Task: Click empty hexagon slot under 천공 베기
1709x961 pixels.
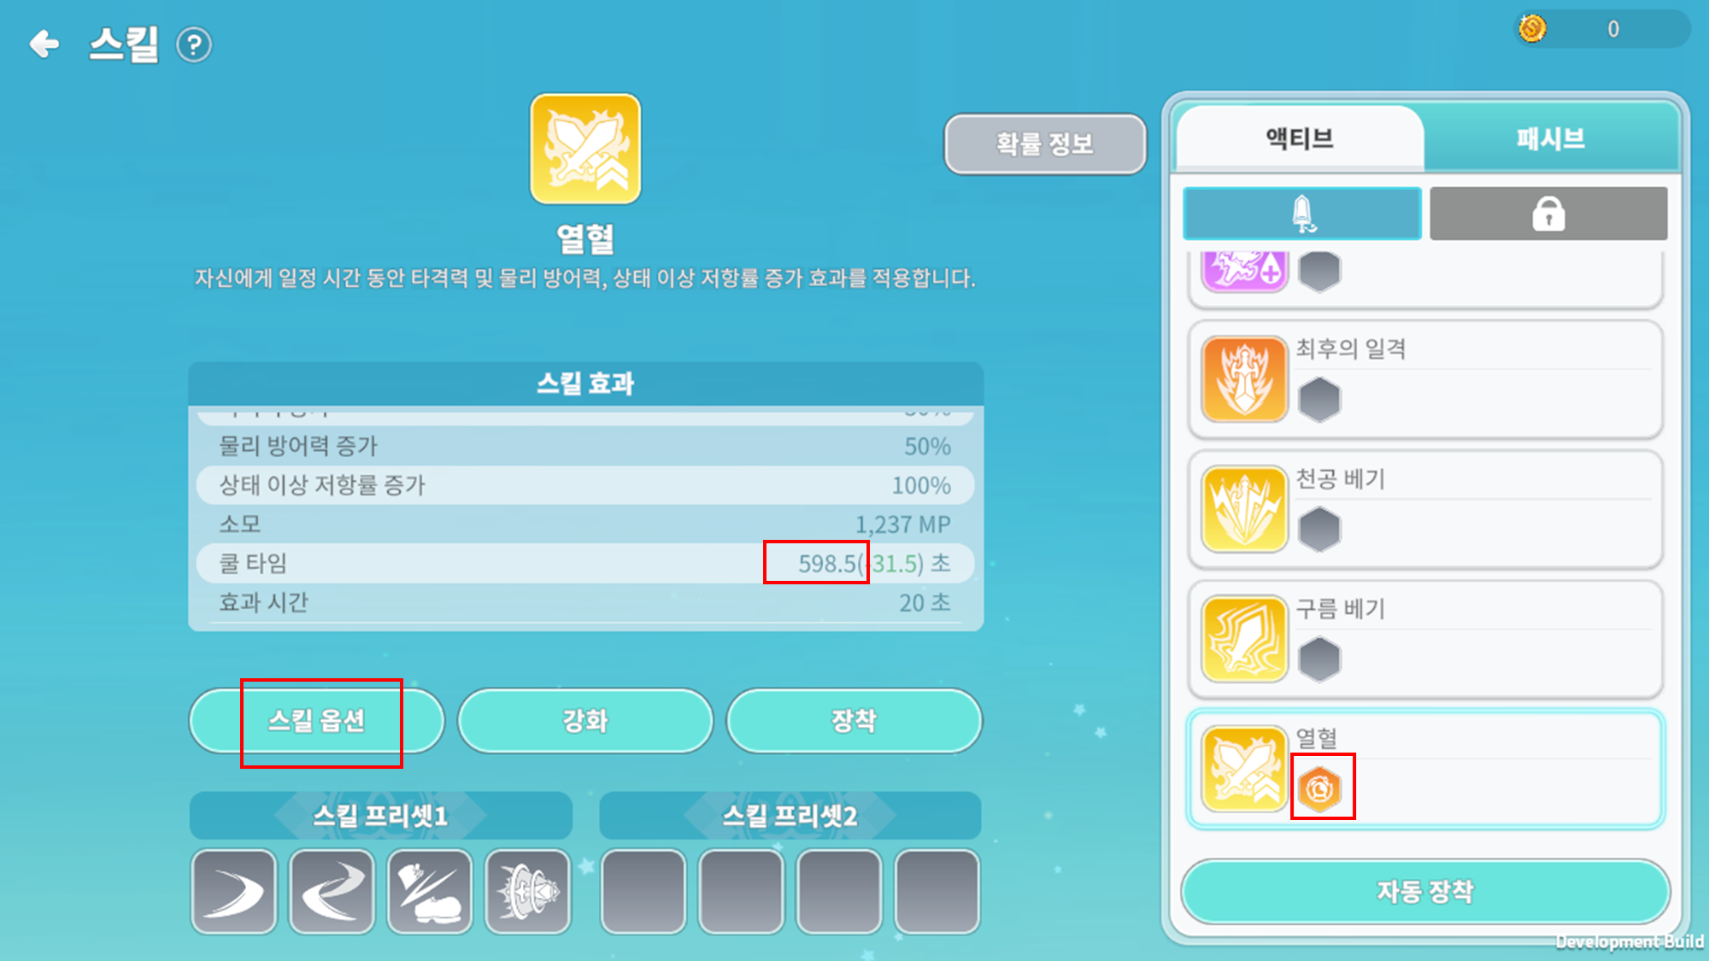Action: 1319,529
